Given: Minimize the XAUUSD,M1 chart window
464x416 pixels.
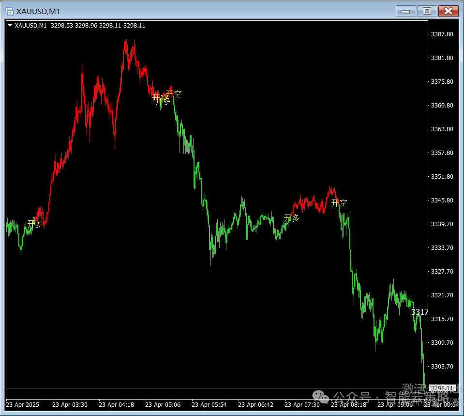Looking at the screenshot, I should [406, 11].
